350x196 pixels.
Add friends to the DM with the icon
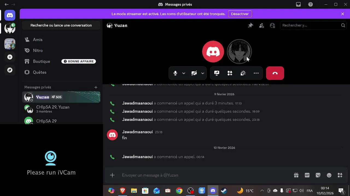tap(261, 25)
